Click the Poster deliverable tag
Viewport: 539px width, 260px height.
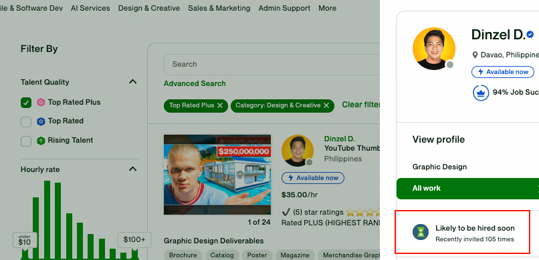coord(257,255)
